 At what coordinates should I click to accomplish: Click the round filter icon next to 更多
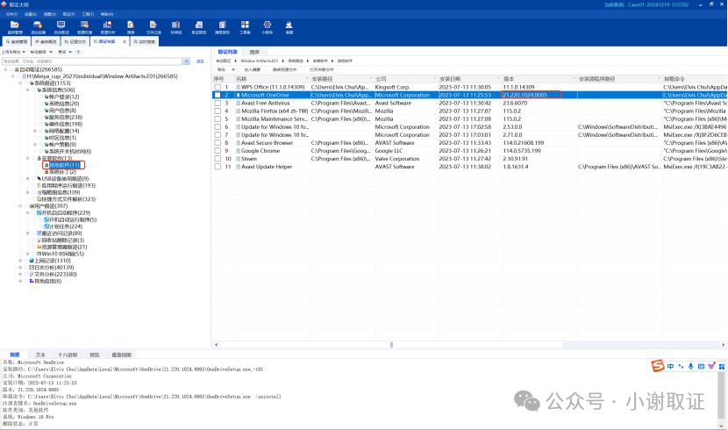(x=78, y=52)
